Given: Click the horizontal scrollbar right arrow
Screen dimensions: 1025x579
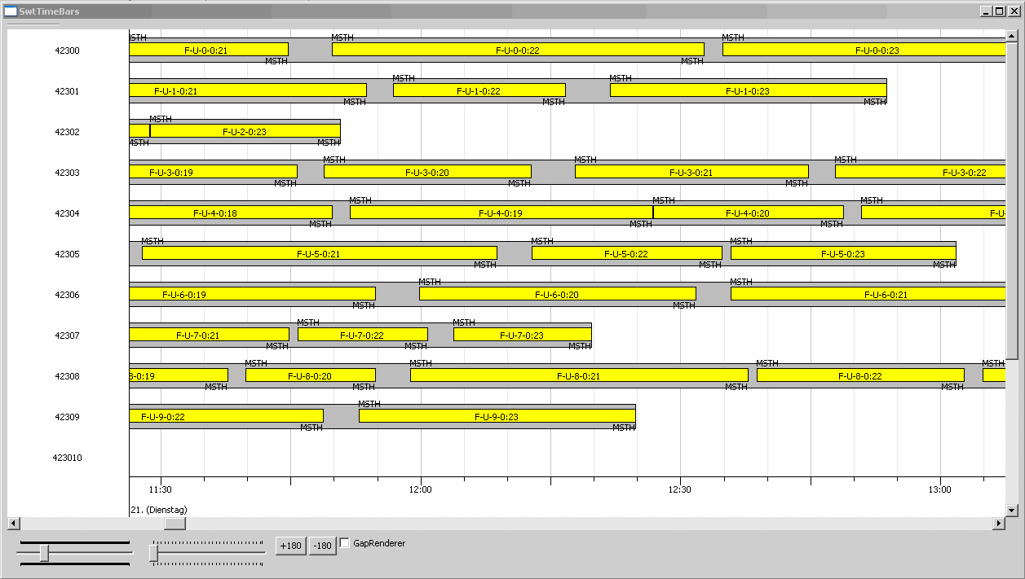Looking at the screenshot, I should [999, 524].
